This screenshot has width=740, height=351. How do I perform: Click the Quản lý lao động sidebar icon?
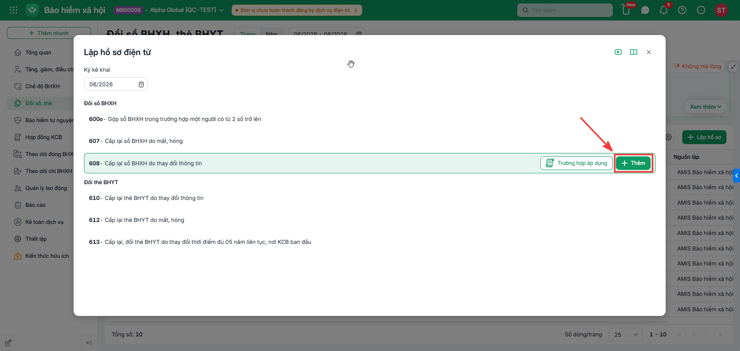18,188
